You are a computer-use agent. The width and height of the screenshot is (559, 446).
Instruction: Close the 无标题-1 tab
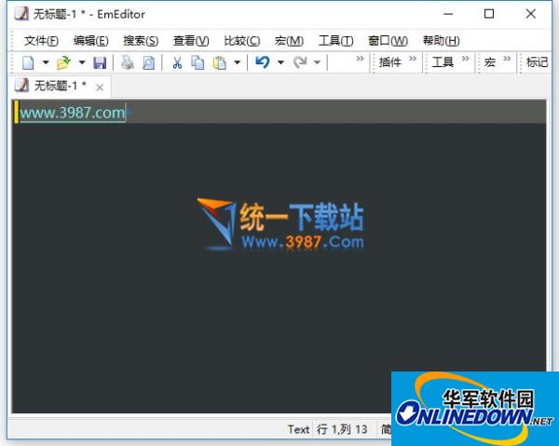100,88
